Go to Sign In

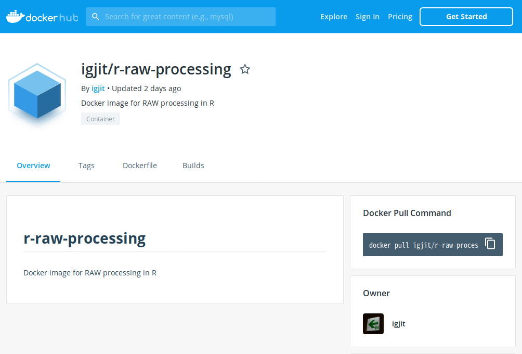(x=367, y=17)
